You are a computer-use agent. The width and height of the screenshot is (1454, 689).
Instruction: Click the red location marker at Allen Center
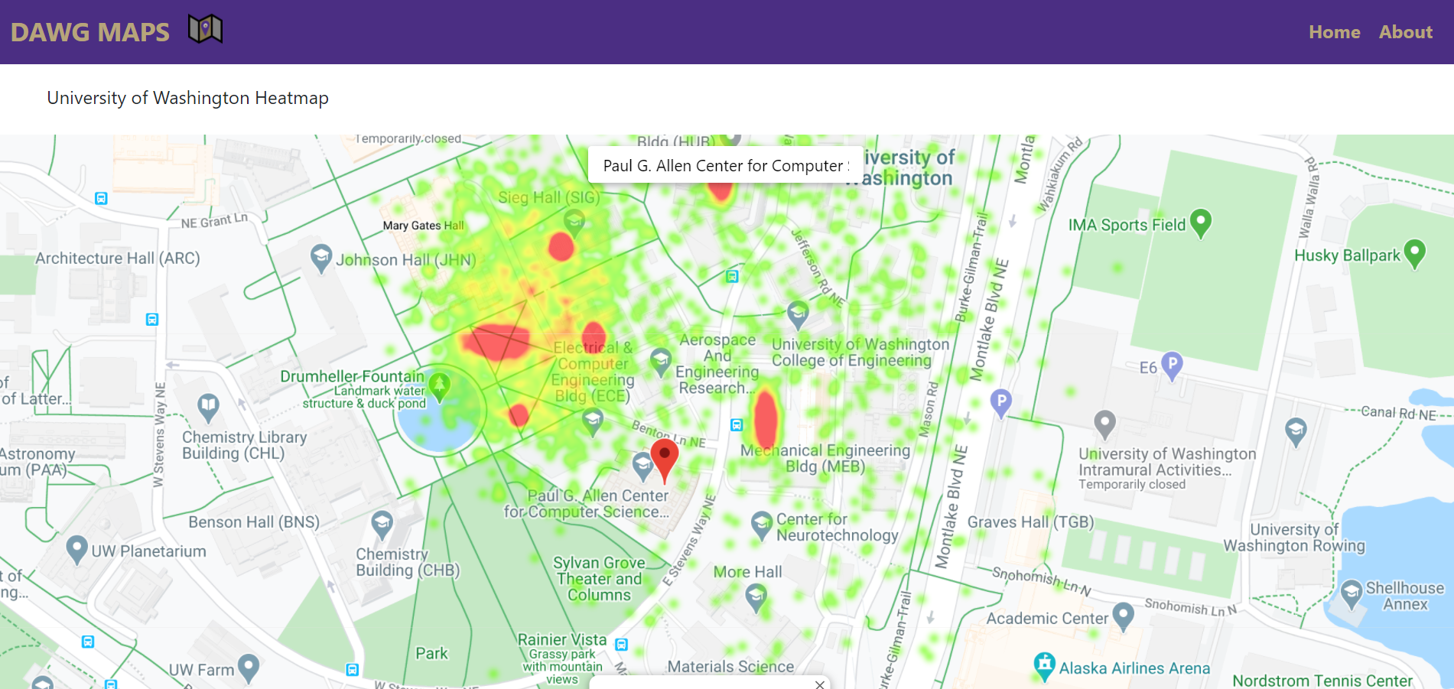point(664,460)
